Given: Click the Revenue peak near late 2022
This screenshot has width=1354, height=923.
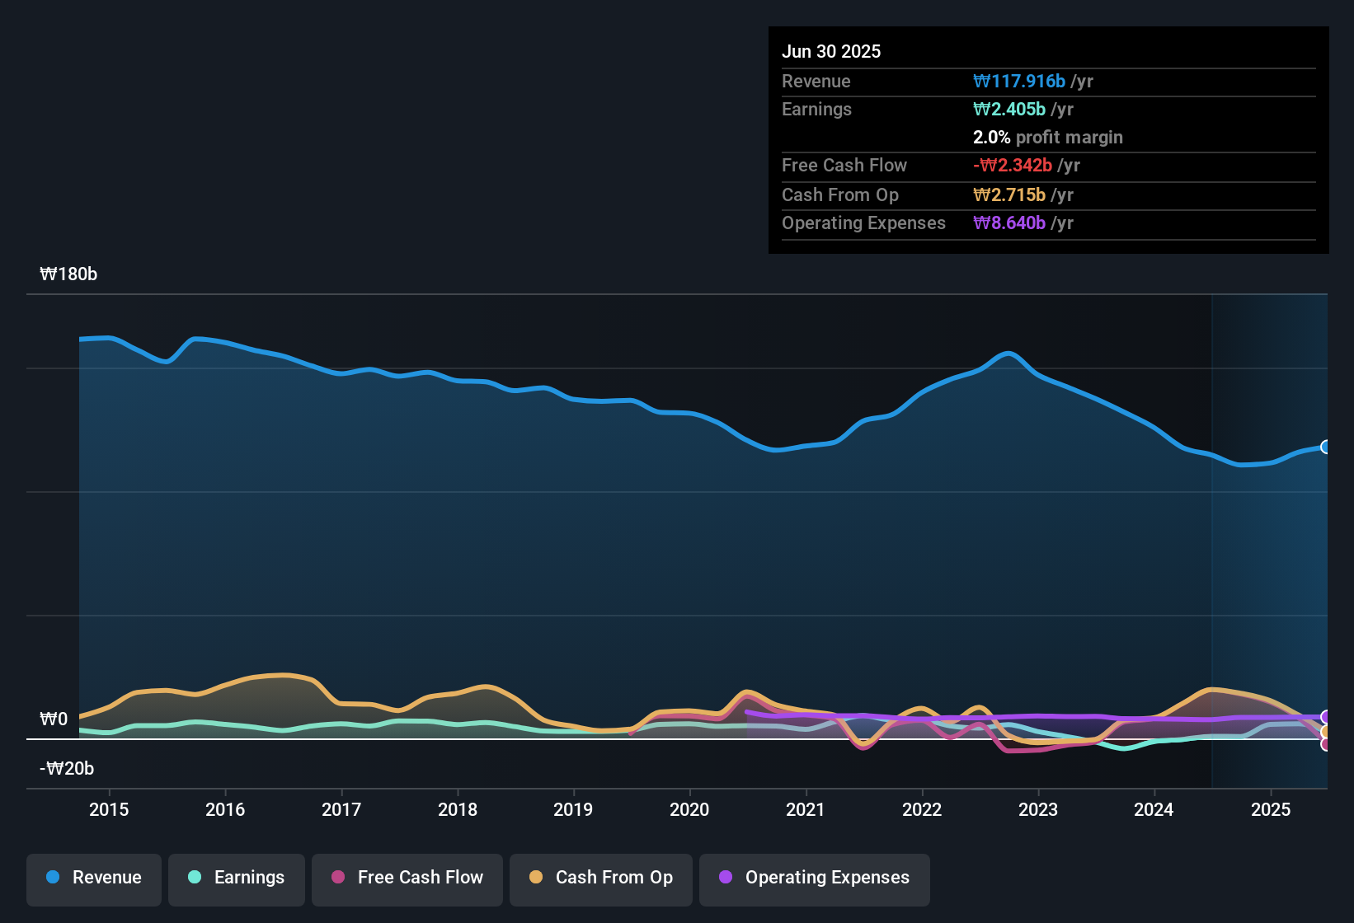Looking at the screenshot, I should click(x=1008, y=354).
